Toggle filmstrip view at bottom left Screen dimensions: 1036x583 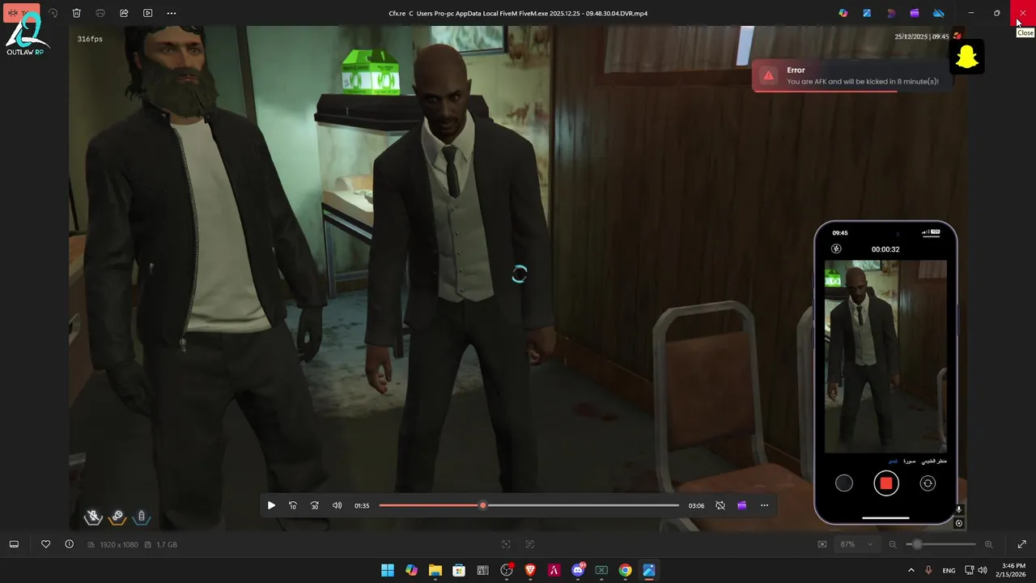click(14, 544)
